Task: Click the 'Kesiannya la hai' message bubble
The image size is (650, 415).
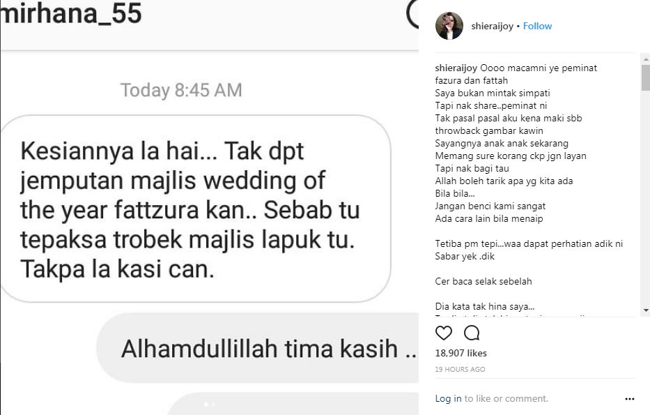Action: click(195, 209)
